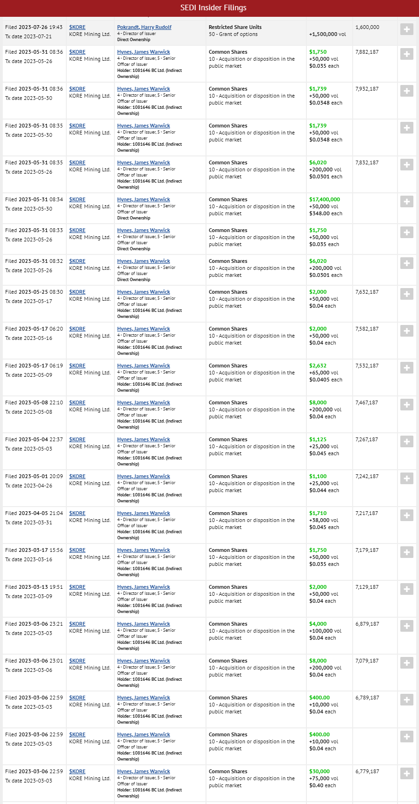
Task: Click plus icon for $17,400,000 transaction
Action: (x=406, y=202)
